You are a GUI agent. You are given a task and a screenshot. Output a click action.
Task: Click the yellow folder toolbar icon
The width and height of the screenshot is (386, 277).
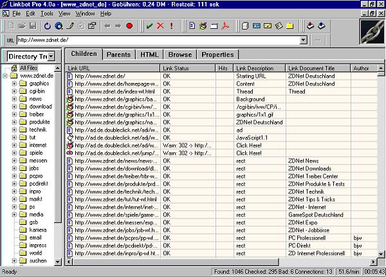click(x=289, y=26)
